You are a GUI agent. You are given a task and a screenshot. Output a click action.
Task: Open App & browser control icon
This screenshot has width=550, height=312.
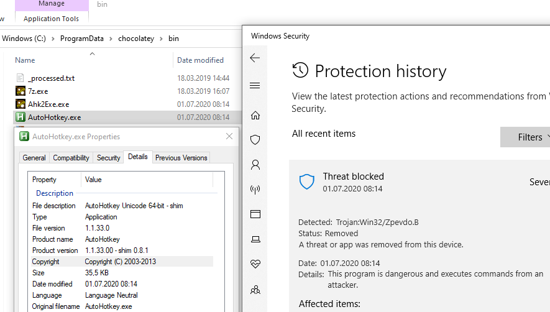(255, 214)
